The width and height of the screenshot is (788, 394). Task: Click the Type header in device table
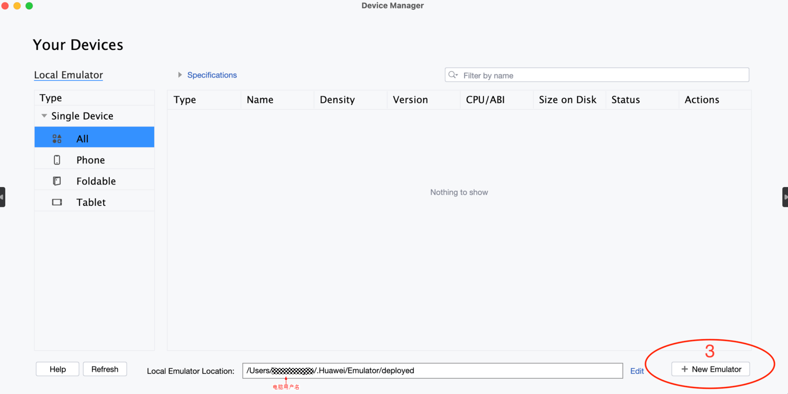pos(204,100)
